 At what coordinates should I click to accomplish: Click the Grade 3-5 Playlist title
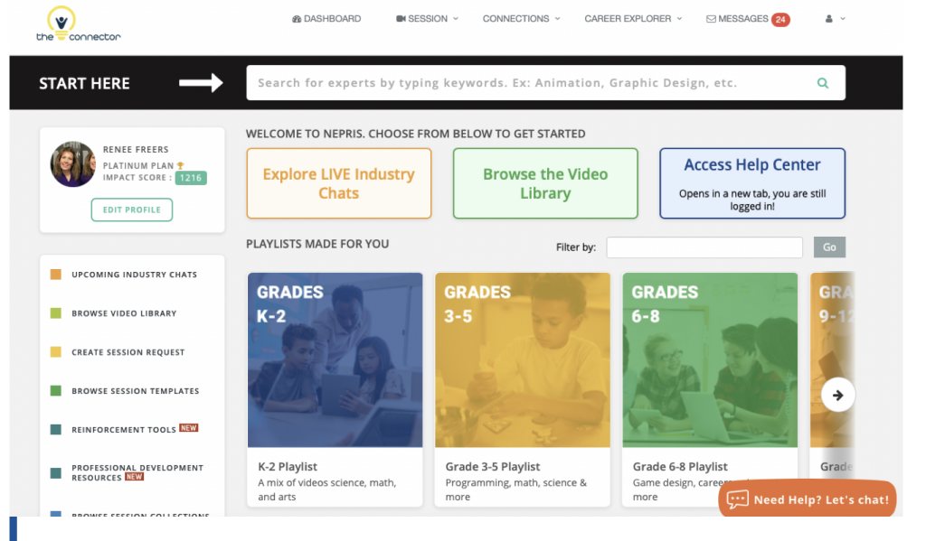pyautogui.click(x=493, y=467)
